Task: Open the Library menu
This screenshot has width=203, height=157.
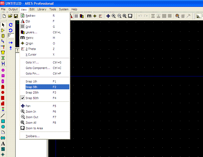Action: (x=42, y=9)
